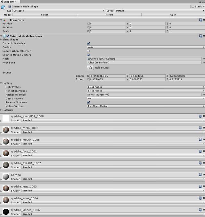The width and height of the screenshot is (205, 217).
Task: Disable the Skinned Mesh Renderer component checkbox
Action: pos(8,36)
